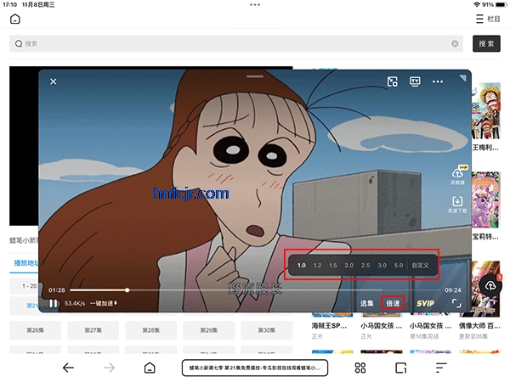This screenshot has height=382, width=510.
Task: Open picture-in-picture mode icon
Action: (392, 81)
